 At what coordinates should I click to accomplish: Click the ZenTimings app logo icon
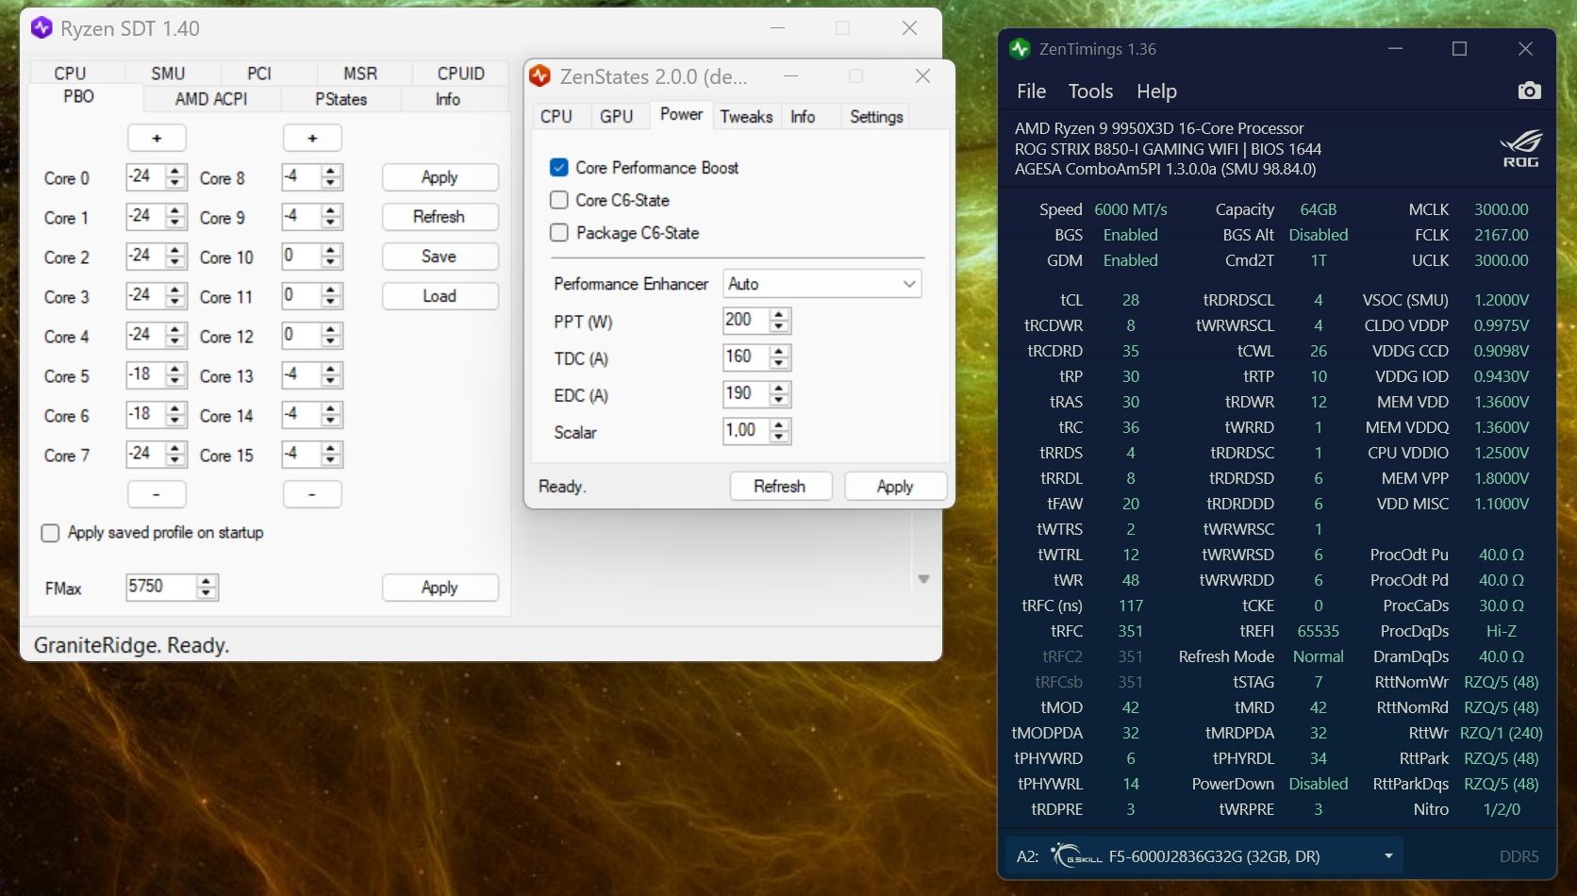(1020, 49)
